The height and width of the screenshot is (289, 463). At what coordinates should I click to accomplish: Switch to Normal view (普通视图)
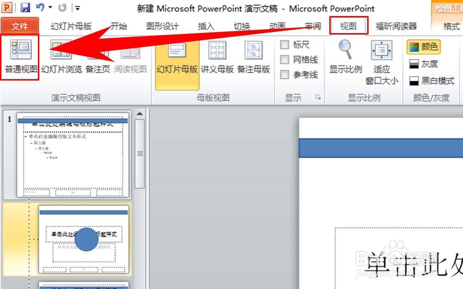tap(20, 57)
